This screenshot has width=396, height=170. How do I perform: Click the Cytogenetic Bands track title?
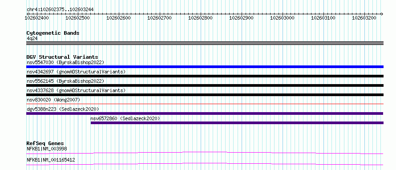click(53, 33)
